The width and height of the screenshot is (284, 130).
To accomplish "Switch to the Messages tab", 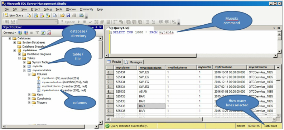I will [x=134, y=62].
